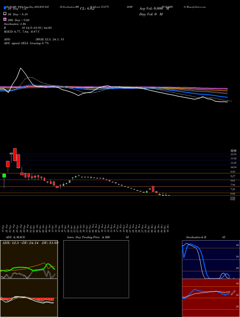Click the 12.58 price axis label

[x=234, y=154]
